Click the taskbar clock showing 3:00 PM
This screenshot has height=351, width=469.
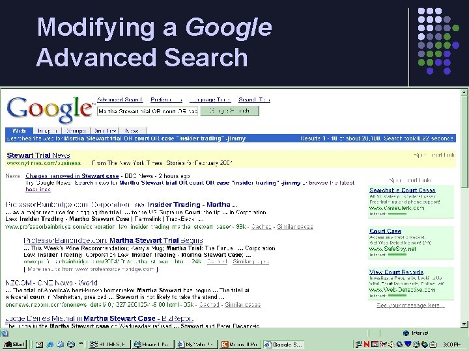[x=451, y=344]
